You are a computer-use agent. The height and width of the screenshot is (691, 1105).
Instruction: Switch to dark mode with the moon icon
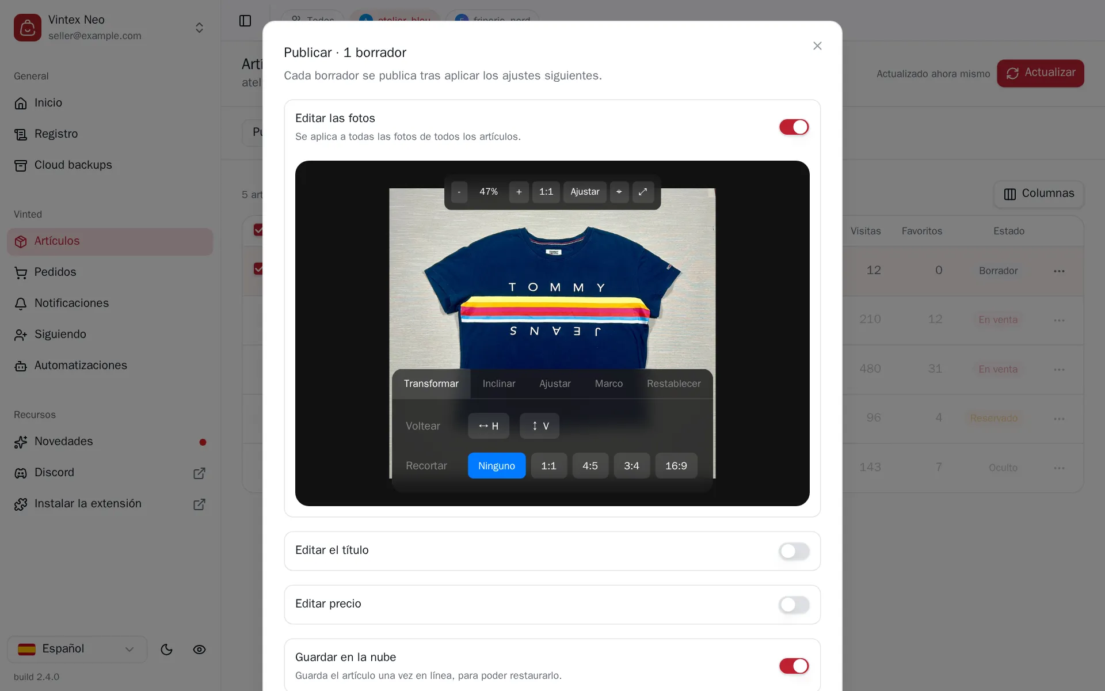[x=167, y=650]
